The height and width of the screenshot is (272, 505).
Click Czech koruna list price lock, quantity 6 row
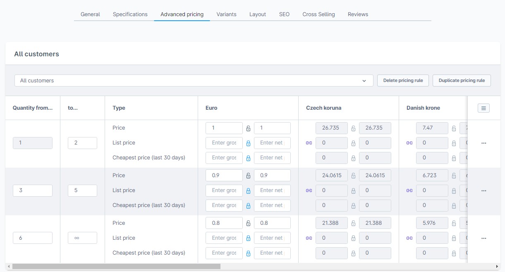pos(353,238)
